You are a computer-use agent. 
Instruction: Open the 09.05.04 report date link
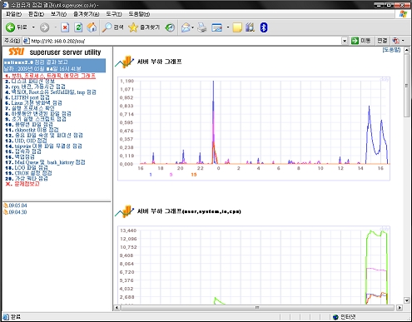pos(17,206)
